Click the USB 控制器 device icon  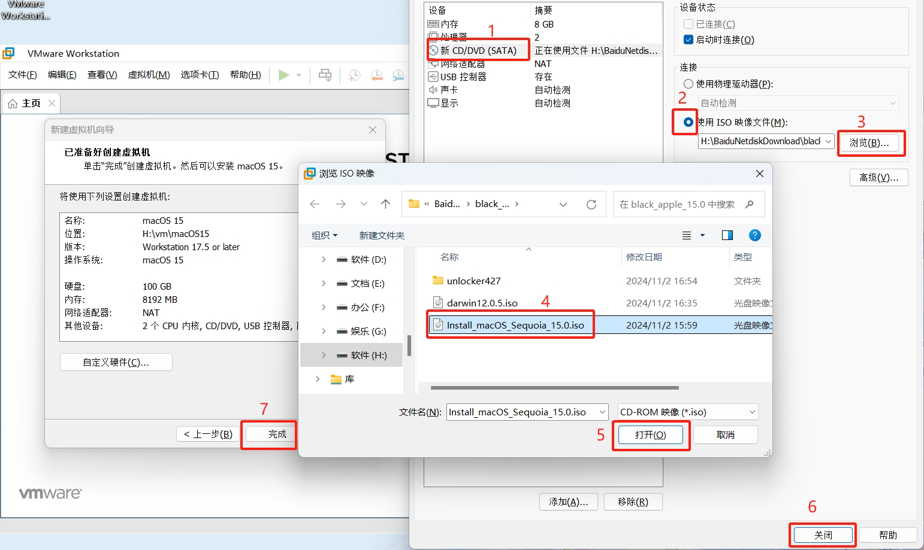[x=433, y=77]
